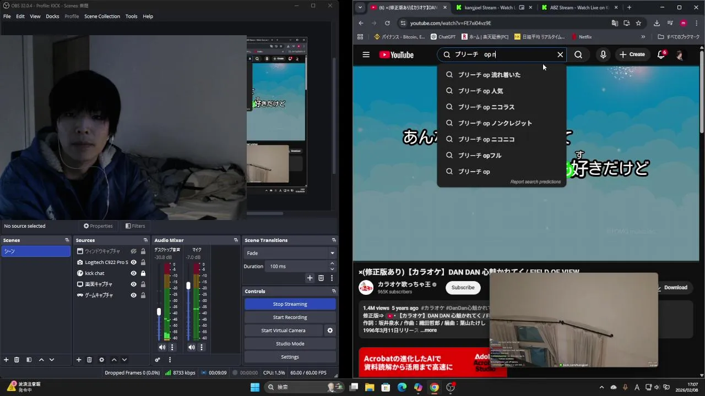Adjust マイク volume fader
The height and width of the screenshot is (396, 705).
coord(188,285)
